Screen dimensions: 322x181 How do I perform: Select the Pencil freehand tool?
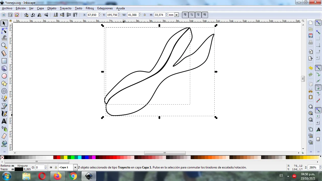(x=4, y=99)
